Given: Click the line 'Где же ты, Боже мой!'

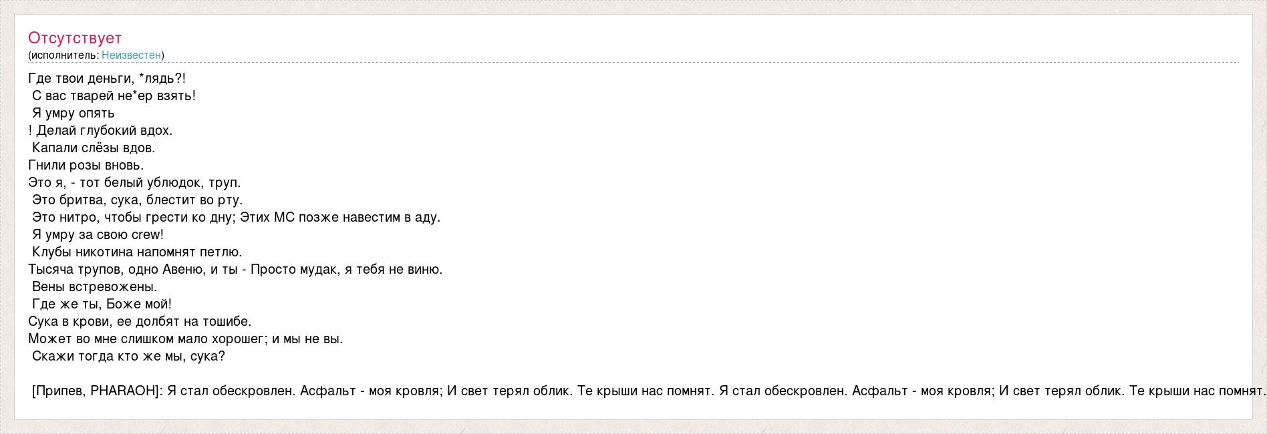Looking at the screenshot, I should [102, 304].
